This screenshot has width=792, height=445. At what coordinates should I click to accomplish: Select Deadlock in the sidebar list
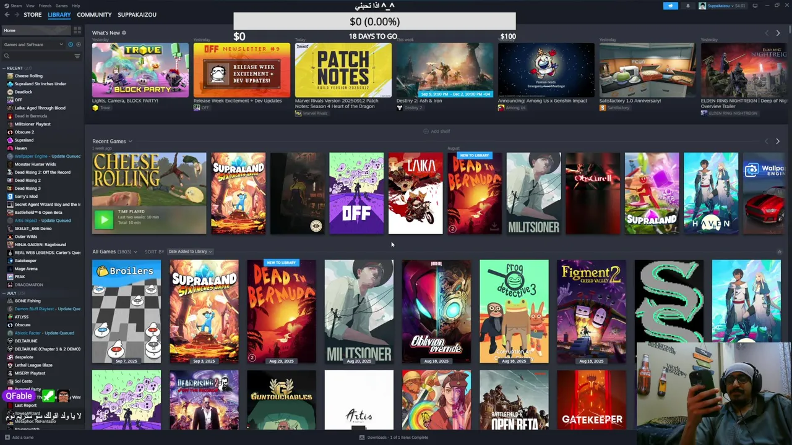pyautogui.click(x=24, y=92)
